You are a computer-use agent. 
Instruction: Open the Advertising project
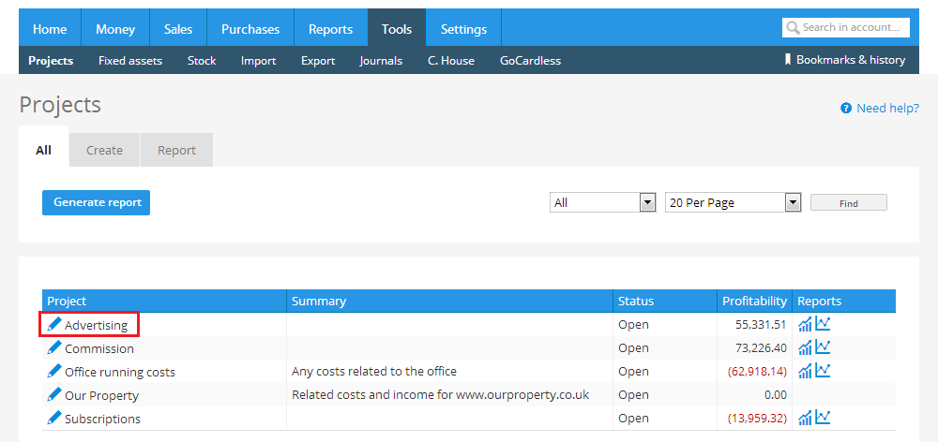(x=97, y=326)
